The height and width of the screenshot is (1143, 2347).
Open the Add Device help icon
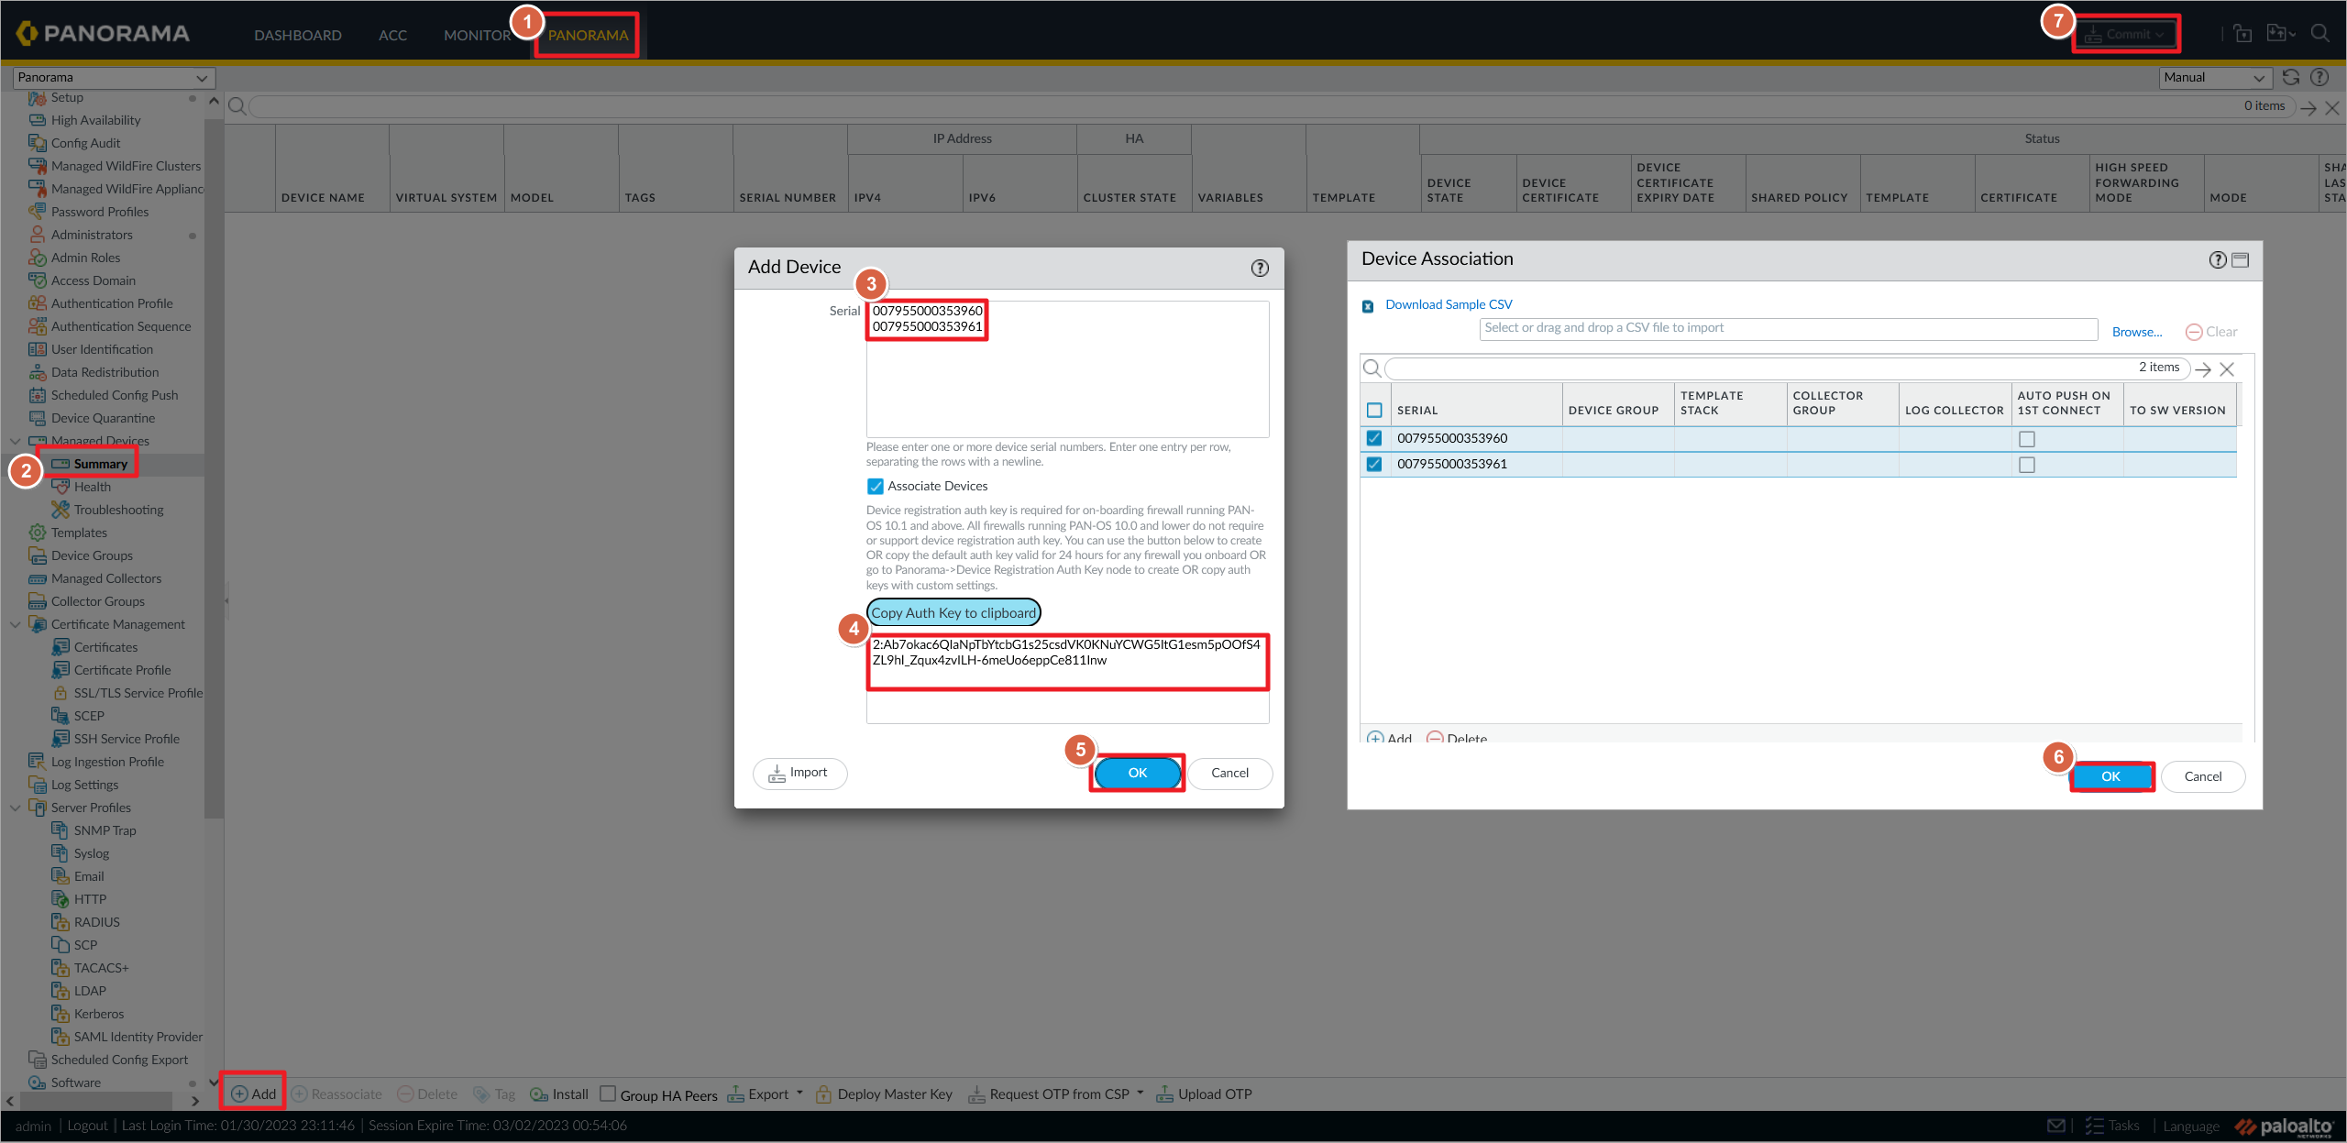[x=1260, y=268]
